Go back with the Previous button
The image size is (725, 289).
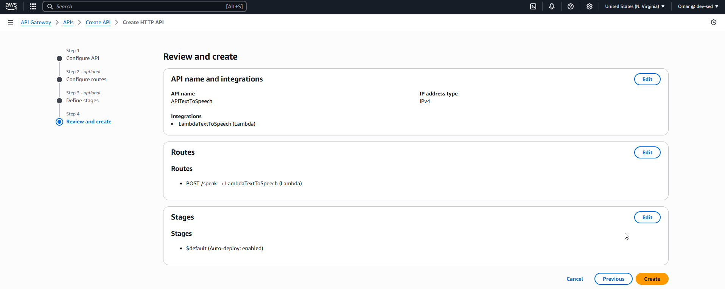(613, 279)
